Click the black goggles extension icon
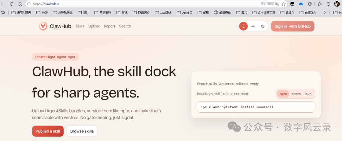The height and width of the screenshot is (141, 342). (x=292, y=4)
